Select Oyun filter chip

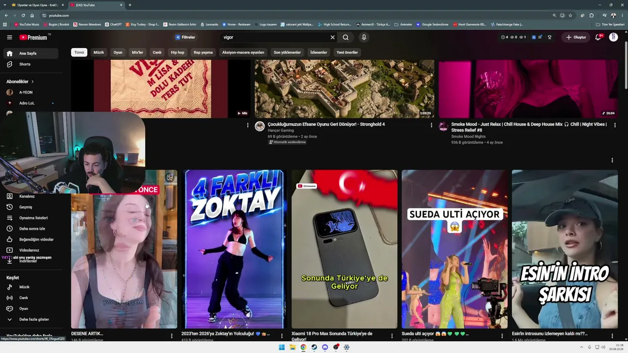pyautogui.click(x=118, y=52)
